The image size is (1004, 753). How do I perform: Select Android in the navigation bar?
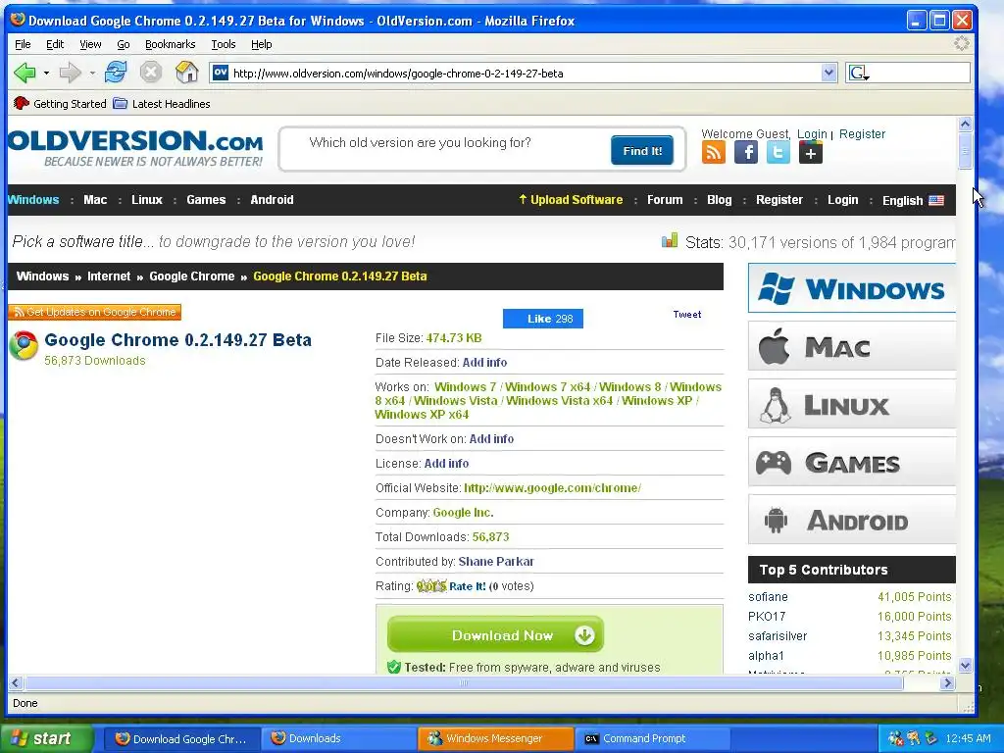tap(272, 200)
